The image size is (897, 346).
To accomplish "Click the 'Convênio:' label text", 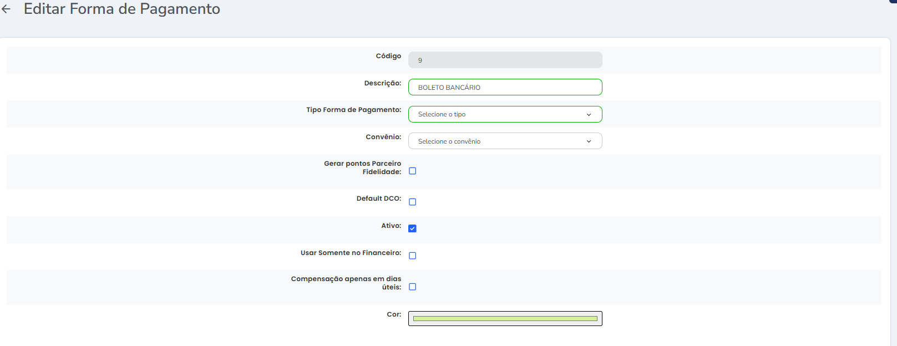I will pyautogui.click(x=383, y=137).
